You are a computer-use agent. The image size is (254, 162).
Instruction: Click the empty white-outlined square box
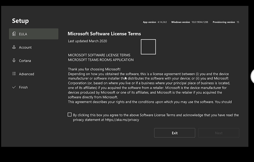[x=148, y=47]
